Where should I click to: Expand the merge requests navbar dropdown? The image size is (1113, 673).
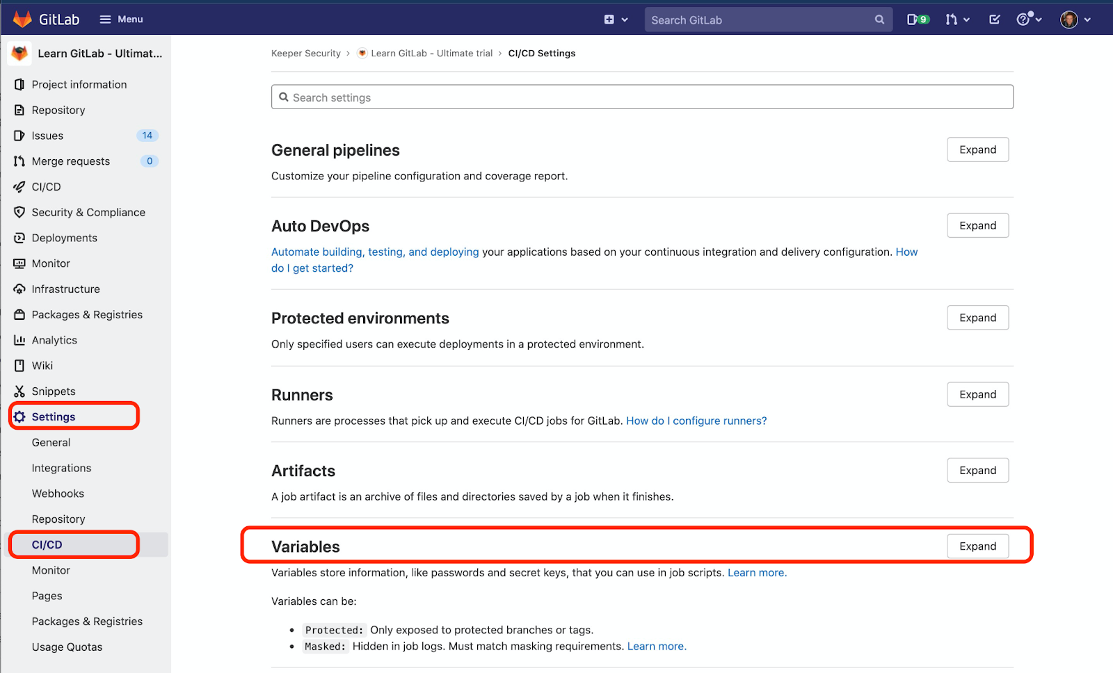point(957,19)
